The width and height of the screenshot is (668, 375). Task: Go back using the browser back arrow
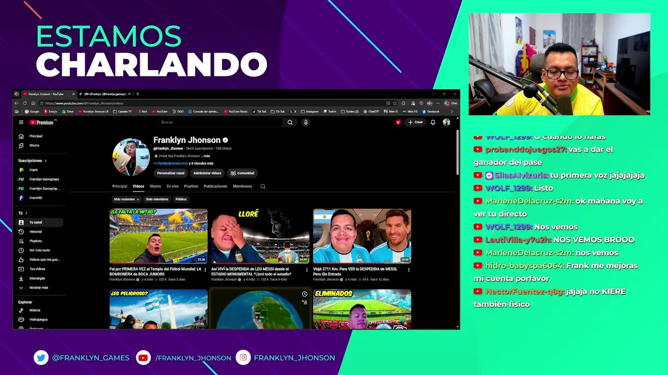pos(16,103)
